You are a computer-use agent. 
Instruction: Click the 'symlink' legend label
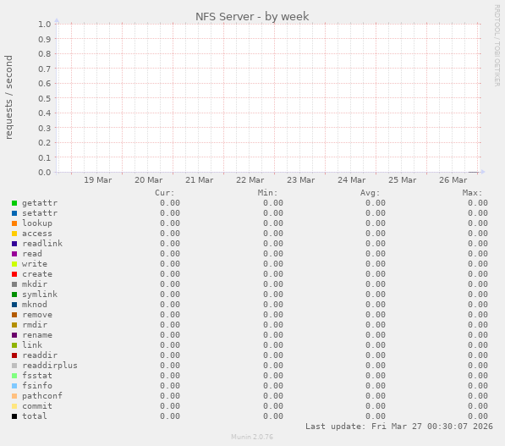[x=40, y=295]
